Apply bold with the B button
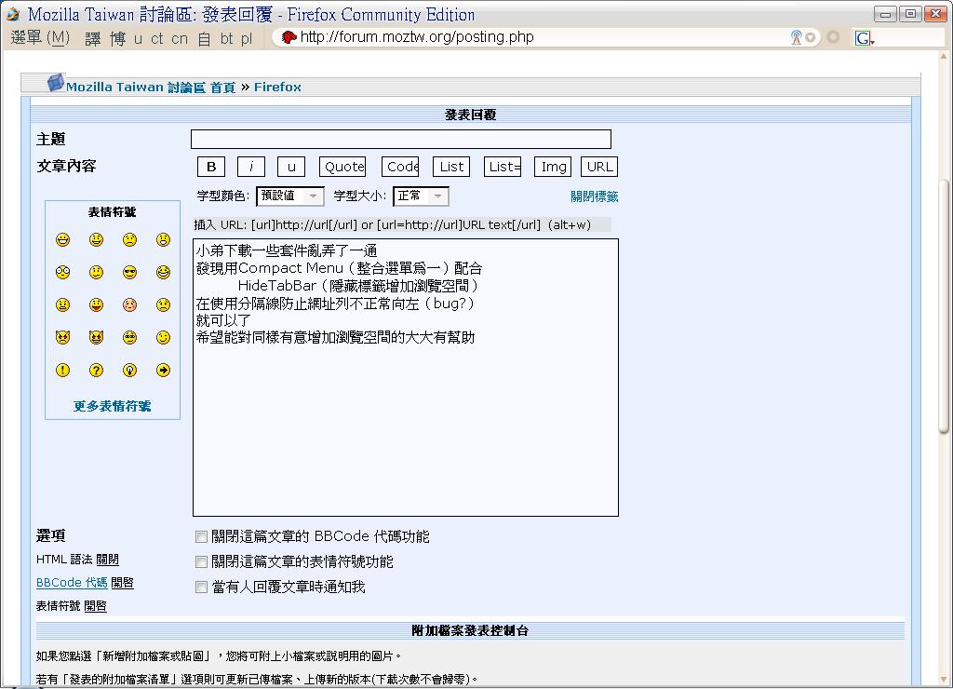Viewport: 953px width, 689px height. tap(211, 167)
